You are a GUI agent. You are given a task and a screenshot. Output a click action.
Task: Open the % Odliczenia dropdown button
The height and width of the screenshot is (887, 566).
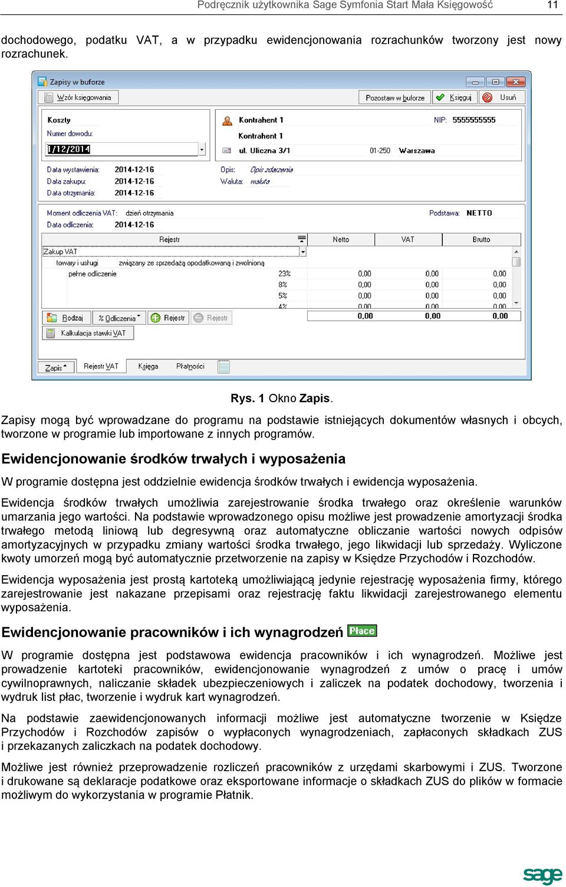pyautogui.click(x=119, y=318)
